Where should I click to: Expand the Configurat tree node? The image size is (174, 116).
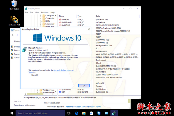(x=40, y=16)
